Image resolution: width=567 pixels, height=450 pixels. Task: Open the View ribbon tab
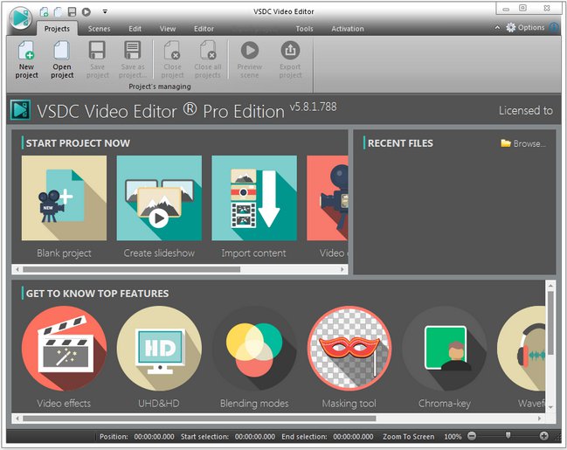pos(168,29)
